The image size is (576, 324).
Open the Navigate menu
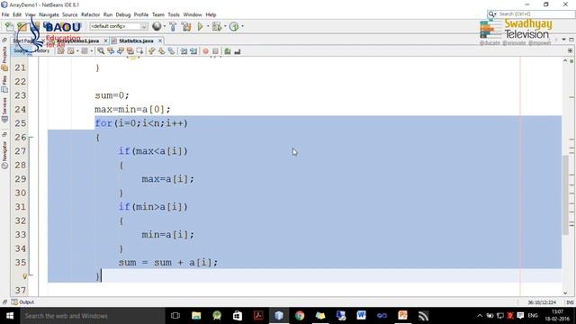click(49, 14)
